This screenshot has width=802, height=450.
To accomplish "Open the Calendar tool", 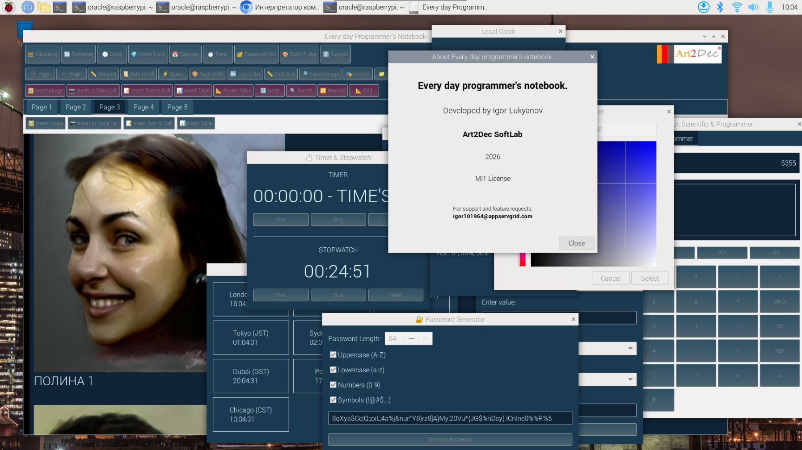I will [x=185, y=54].
